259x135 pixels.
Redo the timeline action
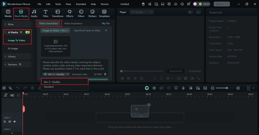pos(25,88)
